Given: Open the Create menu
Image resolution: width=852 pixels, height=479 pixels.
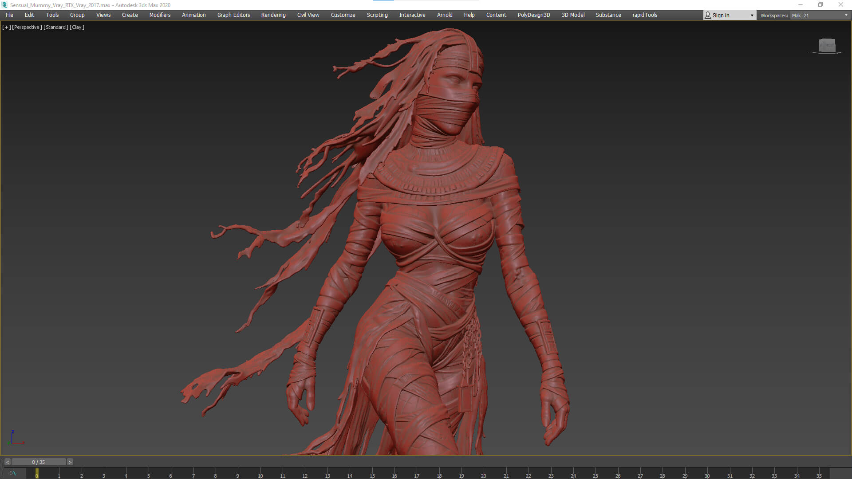Looking at the screenshot, I should point(130,15).
